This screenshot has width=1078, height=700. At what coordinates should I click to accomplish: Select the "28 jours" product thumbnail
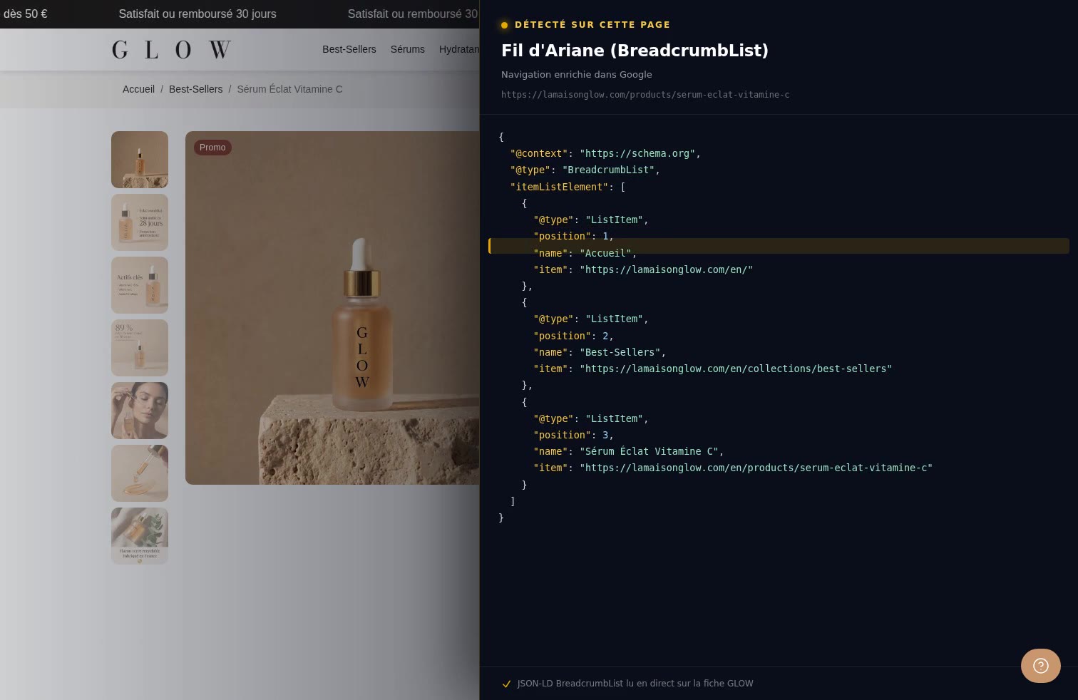[x=140, y=222]
